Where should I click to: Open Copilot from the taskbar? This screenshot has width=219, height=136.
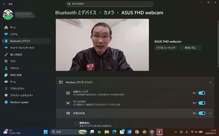pyautogui.click(x=99, y=132)
